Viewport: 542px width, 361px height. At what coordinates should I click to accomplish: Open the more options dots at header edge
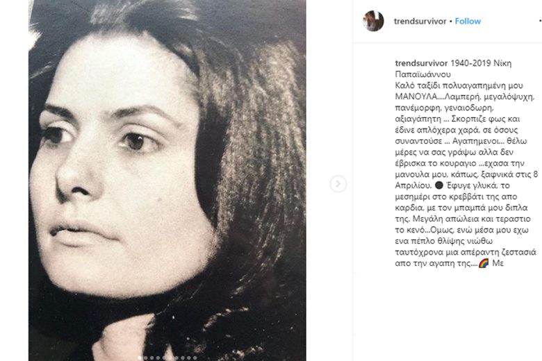pos(540,21)
